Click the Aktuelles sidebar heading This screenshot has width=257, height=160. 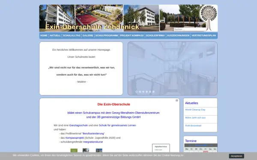[191, 103]
